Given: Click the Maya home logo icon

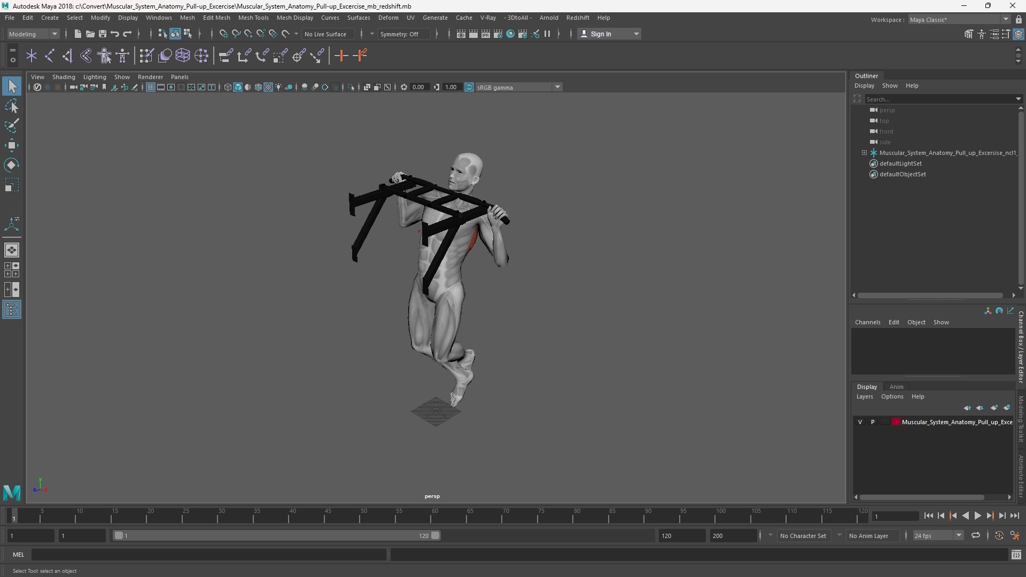Looking at the screenshot, I should 12,492.
